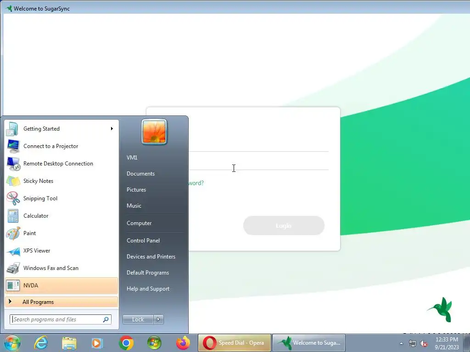This screenshot has width=470, height=352.
Task: Click the muted volume tray icon
Action: (x=424, y=343)
